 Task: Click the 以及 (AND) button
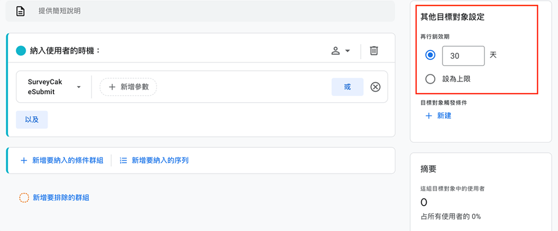(32, 120)
